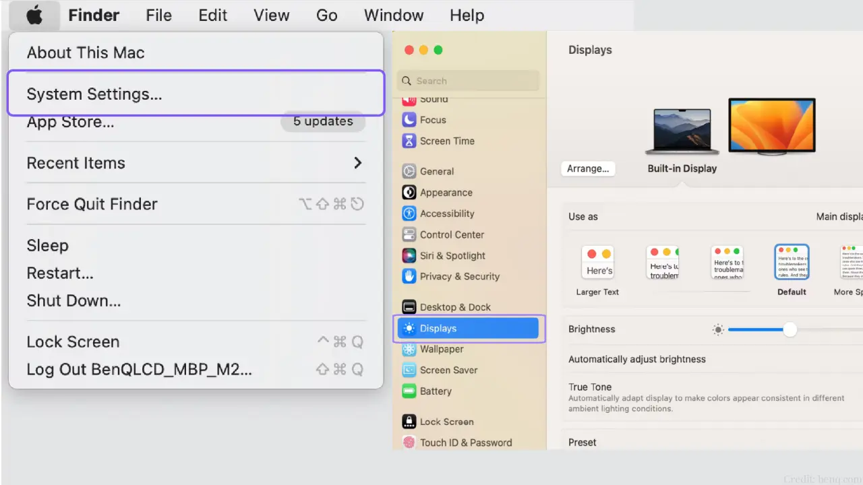Click the Arrange… button
The image size is (863, 485).
588,168
